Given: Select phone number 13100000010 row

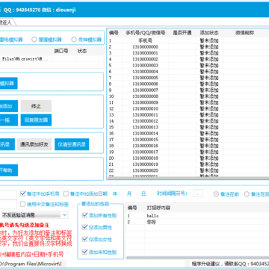Looking at the screenshot, I should point(188,109).
